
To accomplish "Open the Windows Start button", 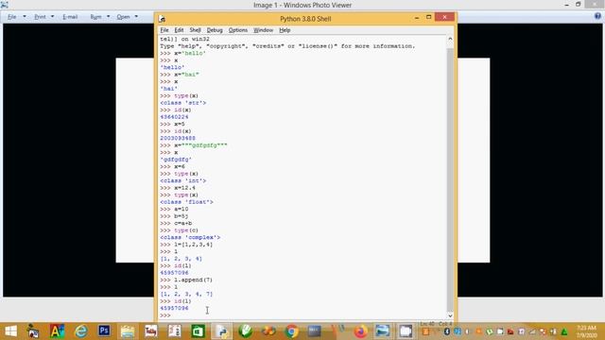I will (10, 331).
